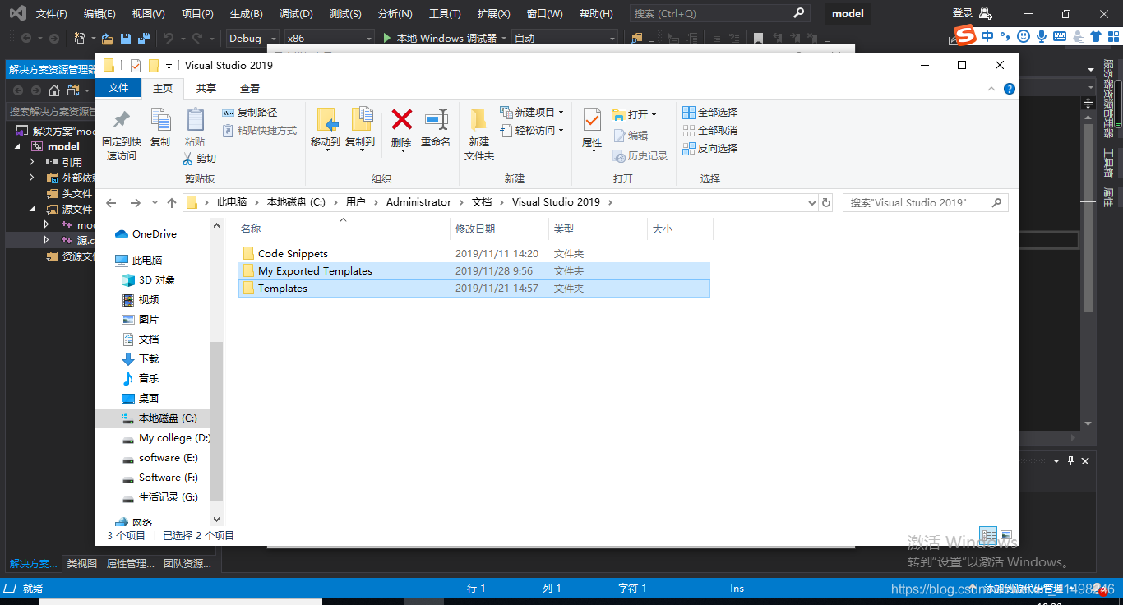Click the New folder (新建文件夹) icon
Viewport: 1123px width, 605px height.
pos(478,121)
